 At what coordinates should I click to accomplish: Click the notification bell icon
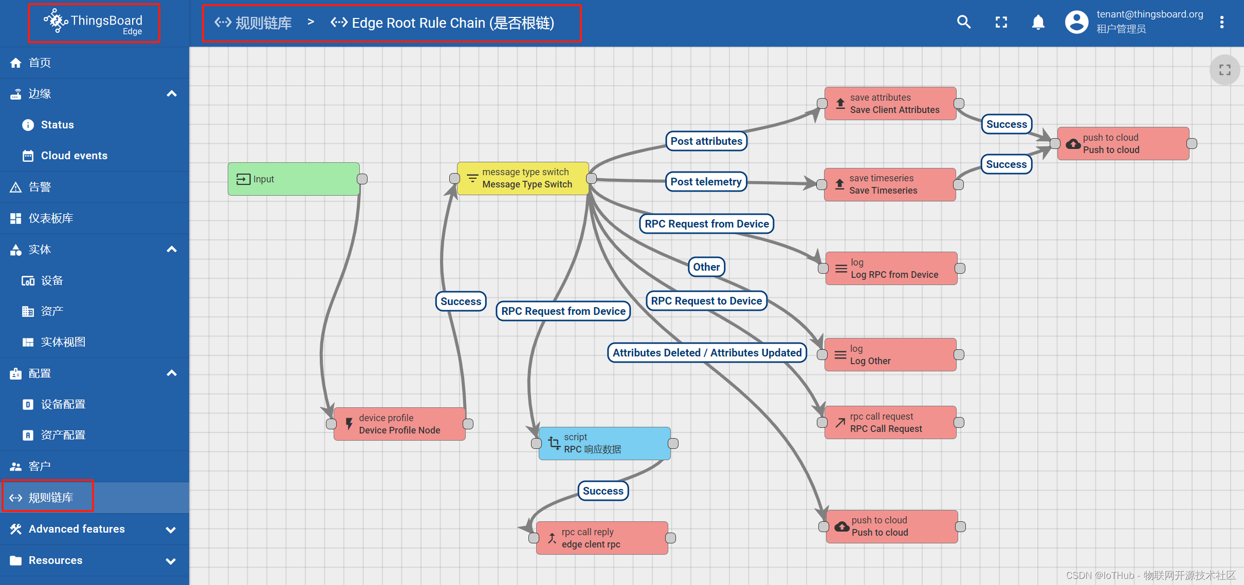click(x=1037, y=22)
